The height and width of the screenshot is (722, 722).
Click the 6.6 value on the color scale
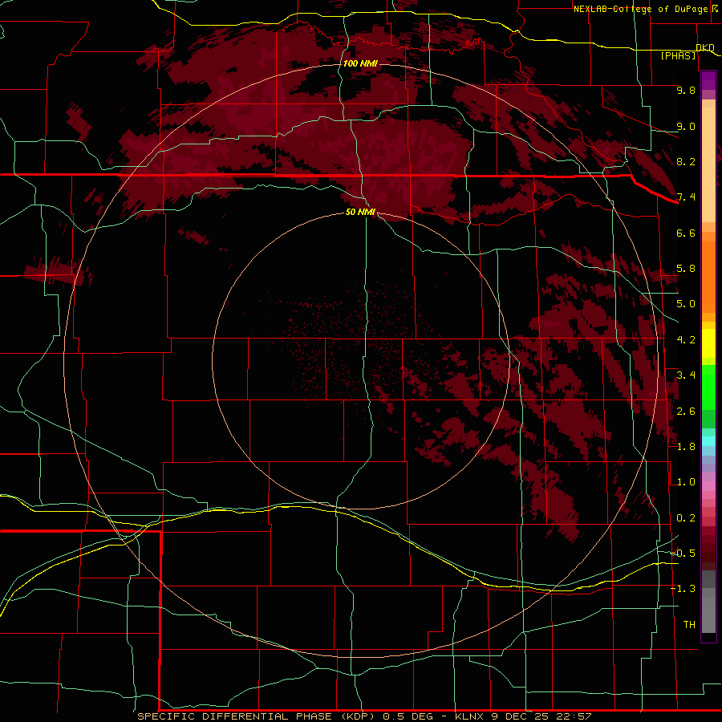tap(686, 233)
